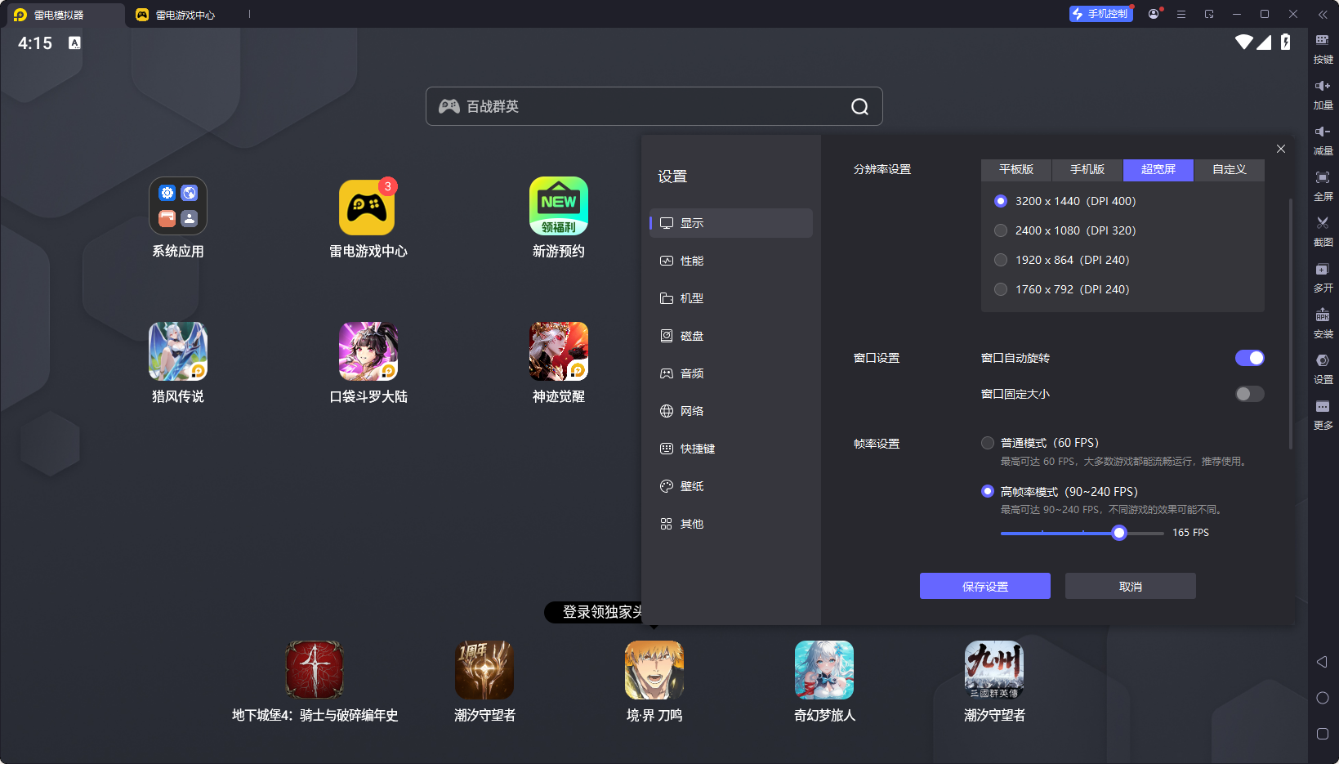Open the 磁盘 settings section
Screen dimensions: 1339x764
[x=731, y=336]
